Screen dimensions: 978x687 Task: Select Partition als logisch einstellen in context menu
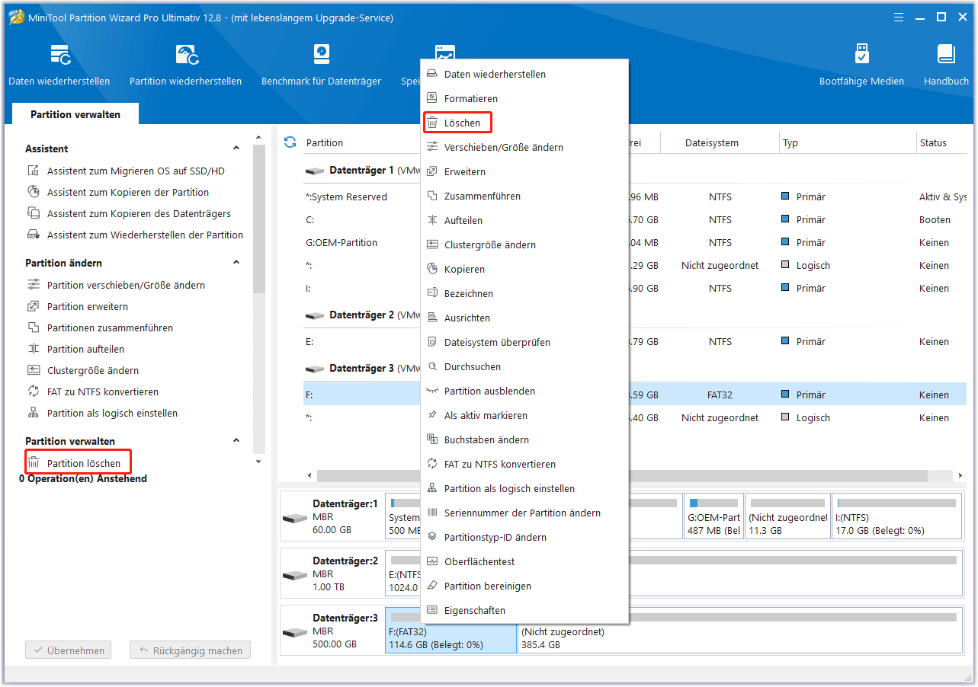(524, 489)
